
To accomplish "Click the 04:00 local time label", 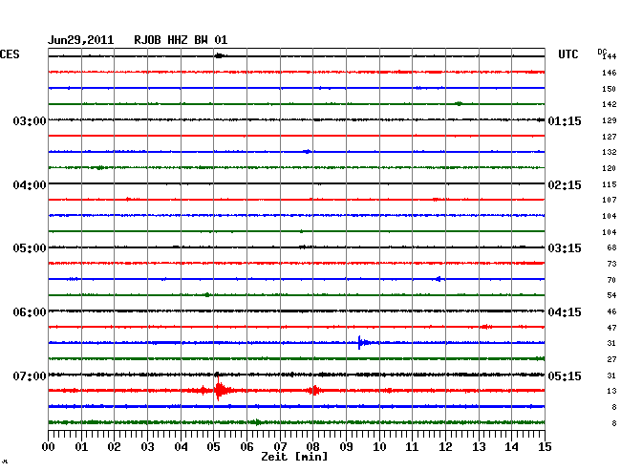I will (30, 185).
